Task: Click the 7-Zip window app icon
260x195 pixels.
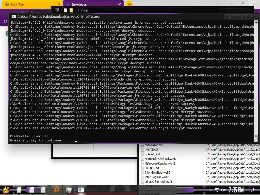Action: coord(57,10)
